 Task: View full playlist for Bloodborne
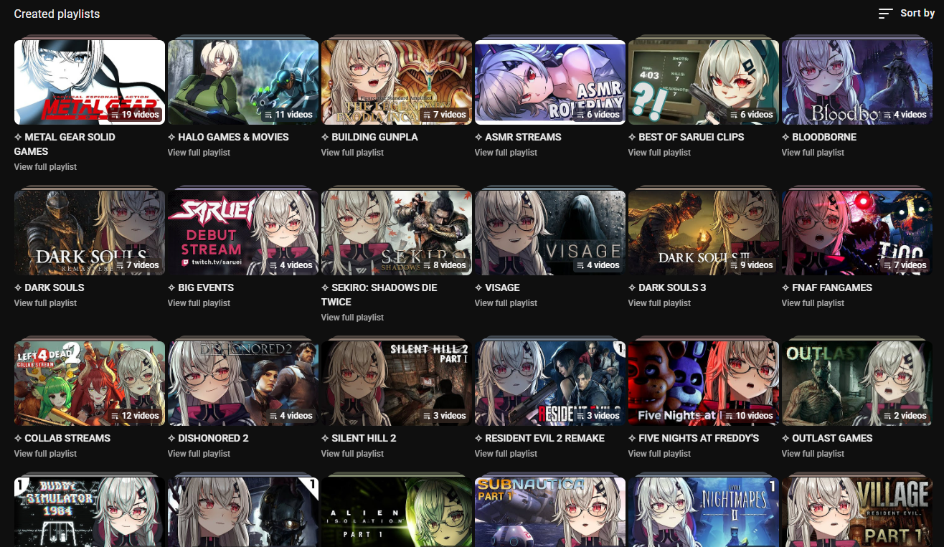coord(813,153)
